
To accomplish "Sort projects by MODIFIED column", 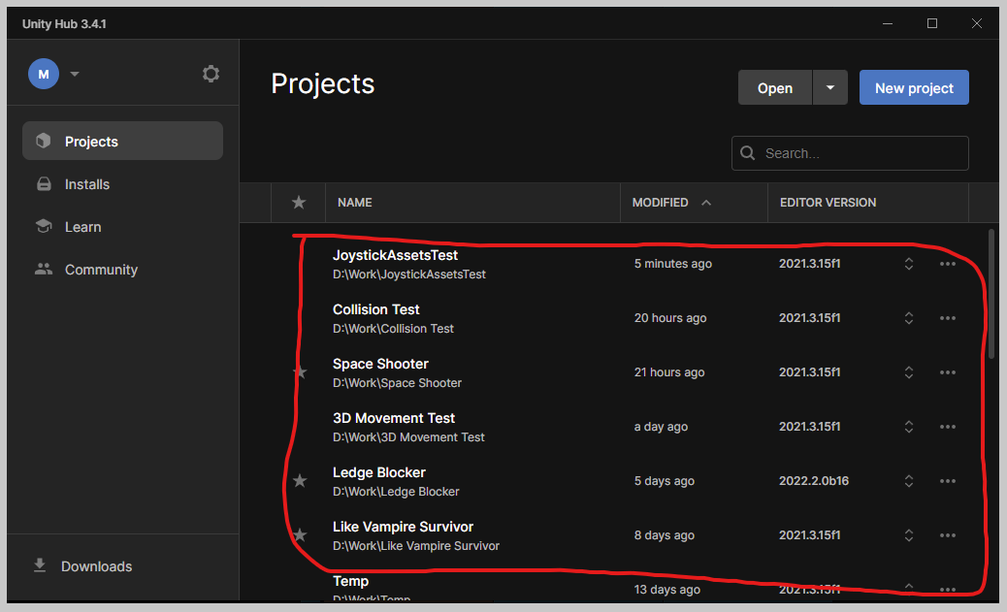I will pos(661,203).
